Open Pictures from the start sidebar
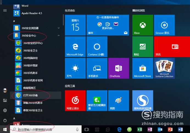 (x=5, y=100)
